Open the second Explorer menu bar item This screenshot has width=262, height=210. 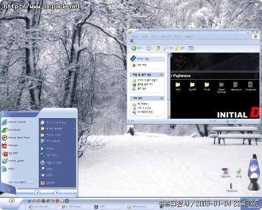(145, 37)
